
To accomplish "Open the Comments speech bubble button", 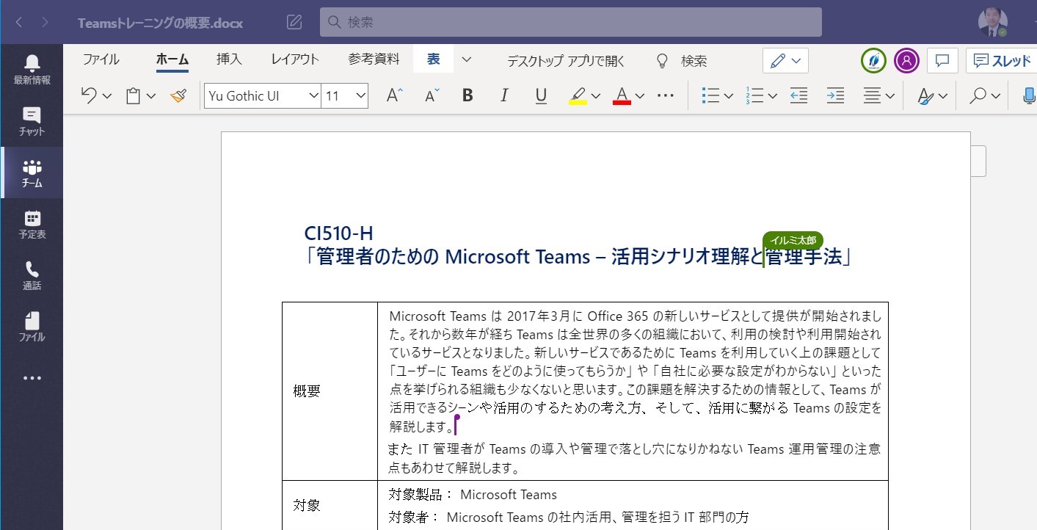I will coord(942,61).
